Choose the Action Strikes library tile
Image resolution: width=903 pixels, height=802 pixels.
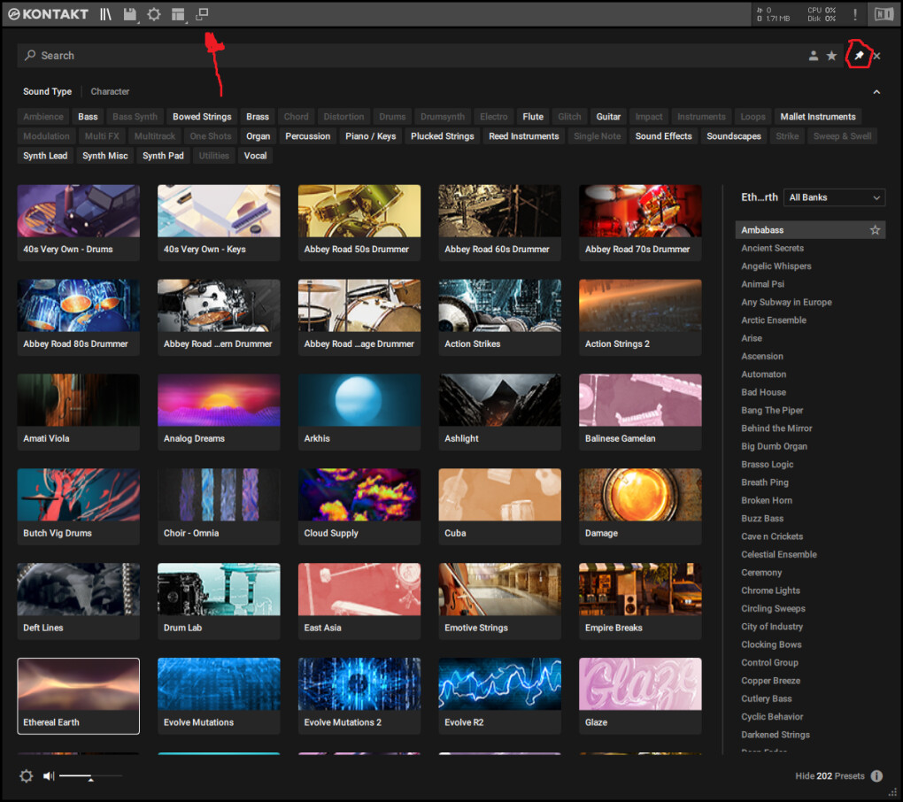click(x=500, y=317)
